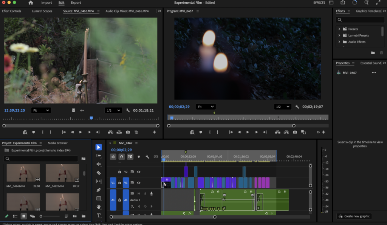Open MVI_0467 properties options menu
The width and height of the screenshot is (387, 225).
point(374,73)
